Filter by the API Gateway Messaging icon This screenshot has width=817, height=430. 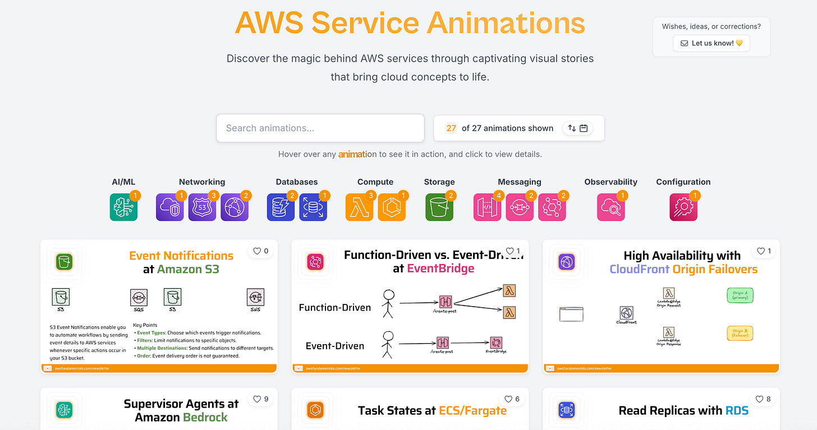[x=487, y=207]
